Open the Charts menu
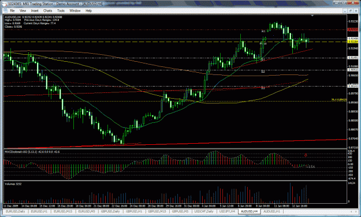The image size is (361, 217). pyautogui.click(x=48, y=10)
